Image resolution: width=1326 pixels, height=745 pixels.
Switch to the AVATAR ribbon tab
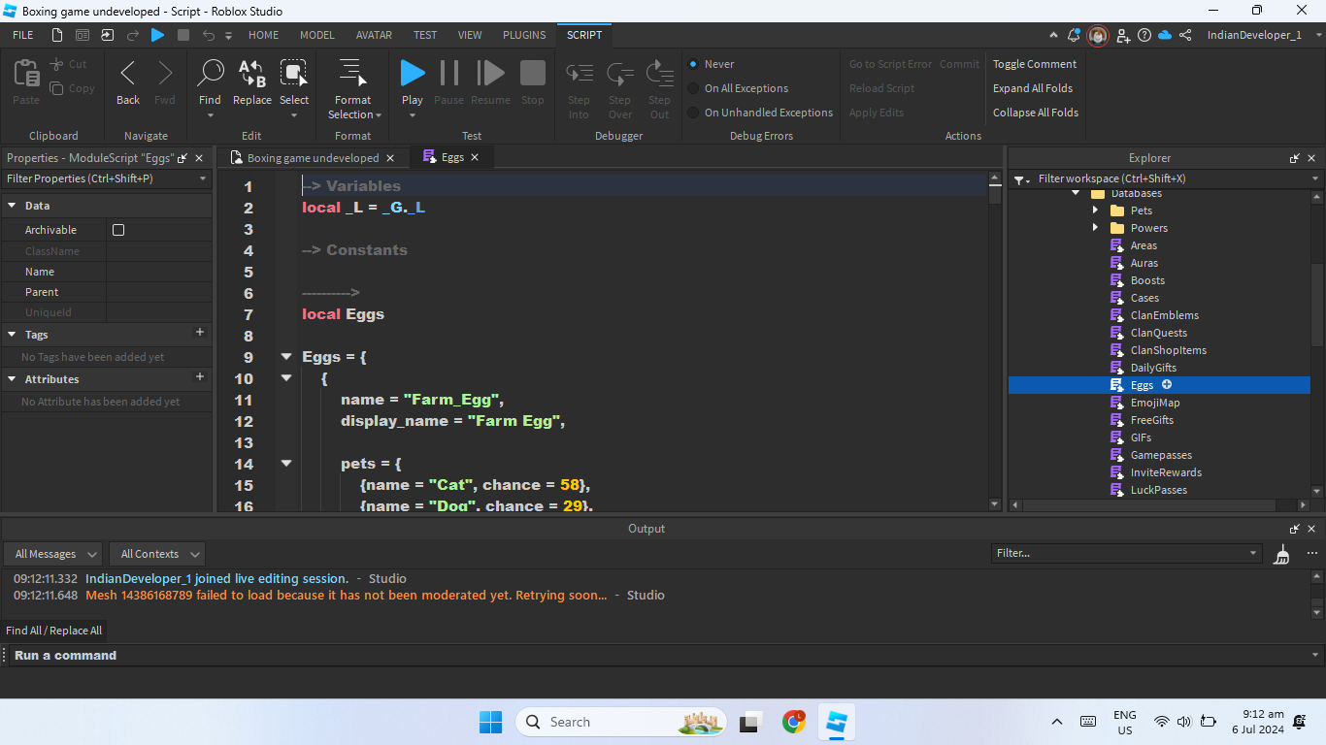pos(374,35)
